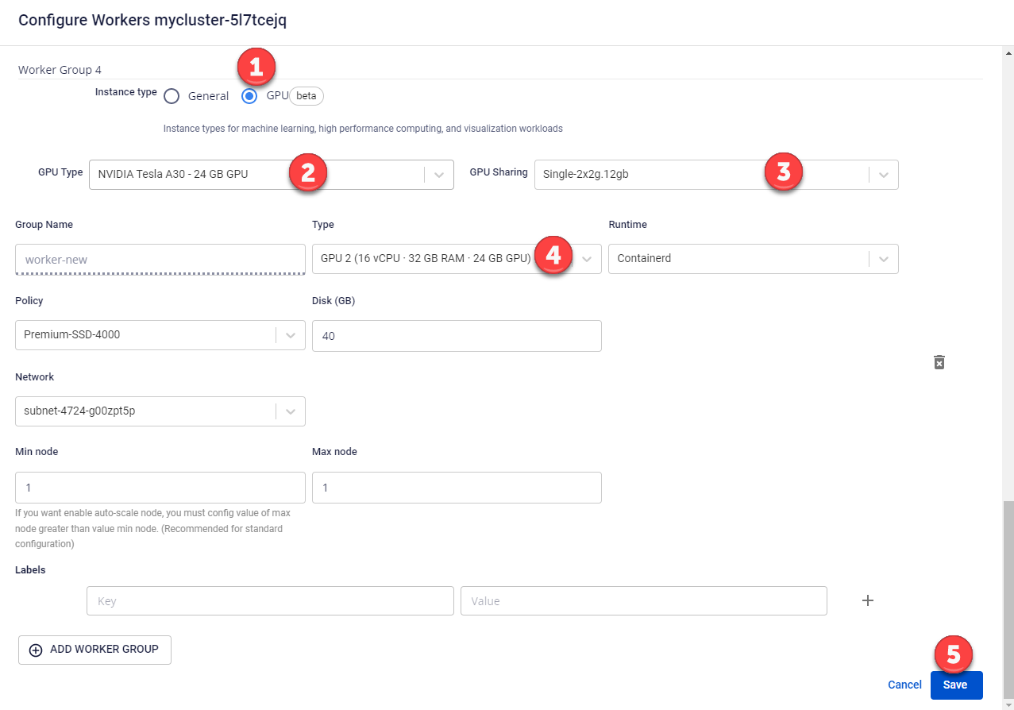Expand the Runtime Containerd dropdown

click(x=753, y=258)
